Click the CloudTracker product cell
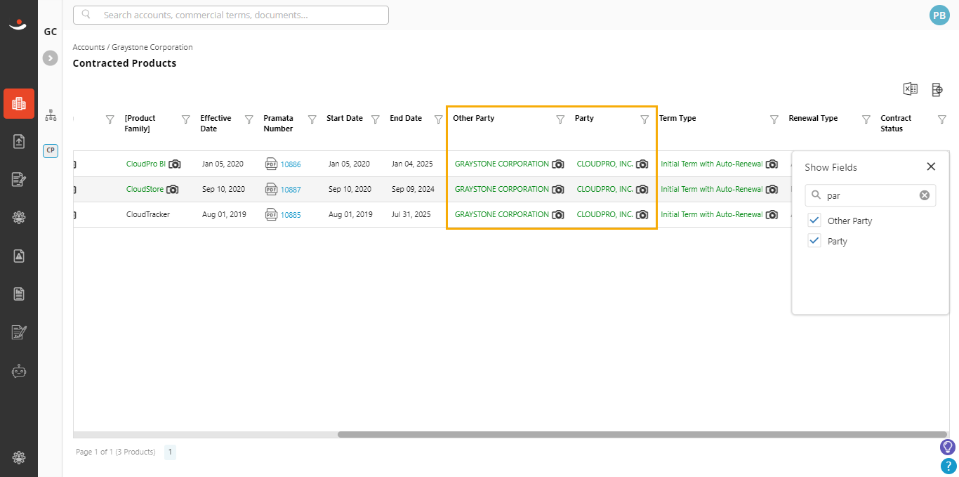959x477 pixels. pos(148,214)
